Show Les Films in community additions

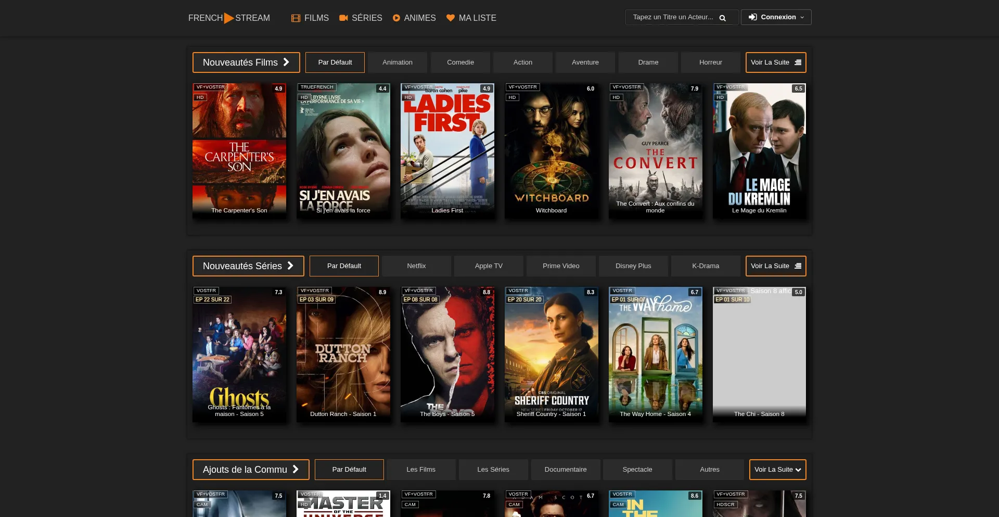click(x=421, y=470)
